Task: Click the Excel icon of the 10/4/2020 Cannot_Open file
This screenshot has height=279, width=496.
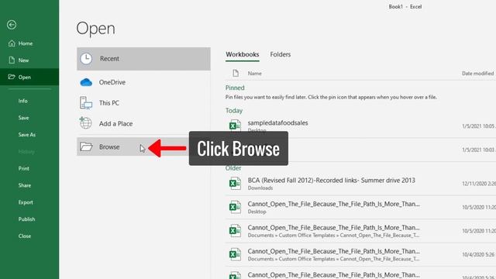Action: (235, 254)
